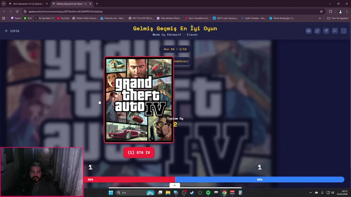Image resolution: width=351 pixels, height=197 pixels.
Task: Open the Chrome extensions puzzle icon
Action: point(330,11)
